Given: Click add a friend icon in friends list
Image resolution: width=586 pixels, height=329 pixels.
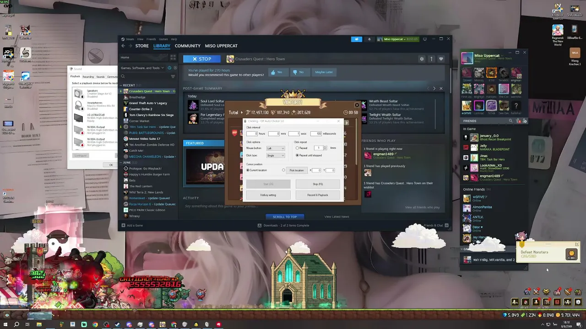Looking at the screenshot, I should (525, 121).
